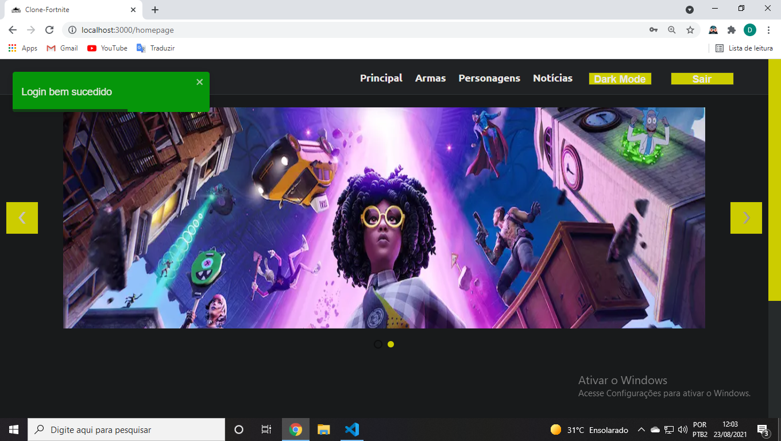Dismiss the Login bem sucedido toast

click(200, 82)
